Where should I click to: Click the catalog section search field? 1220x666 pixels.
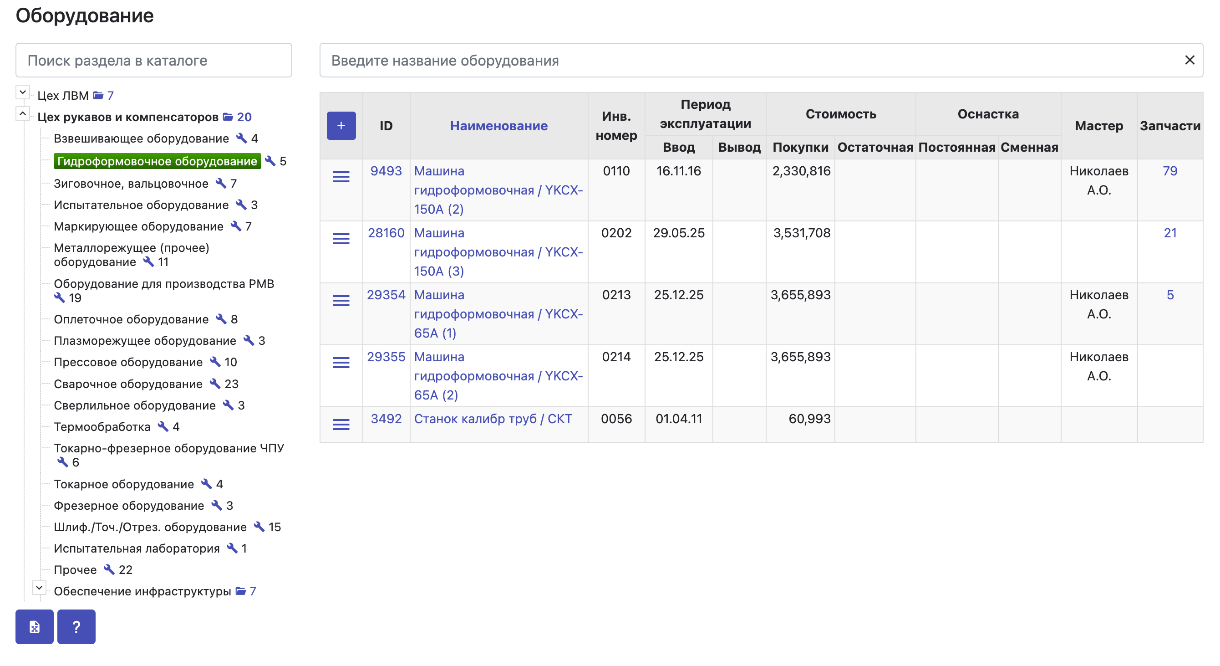tap(154, 60)
